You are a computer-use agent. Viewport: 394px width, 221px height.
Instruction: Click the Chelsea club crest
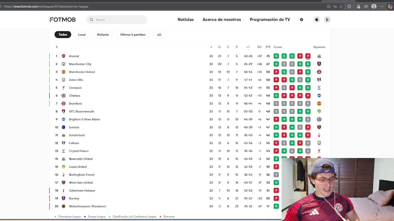tap(63, 95)
